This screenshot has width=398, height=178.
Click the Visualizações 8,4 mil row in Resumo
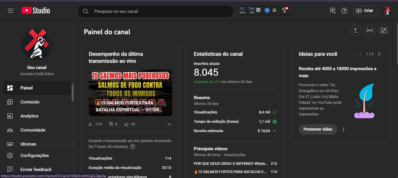tap(235, 112)
